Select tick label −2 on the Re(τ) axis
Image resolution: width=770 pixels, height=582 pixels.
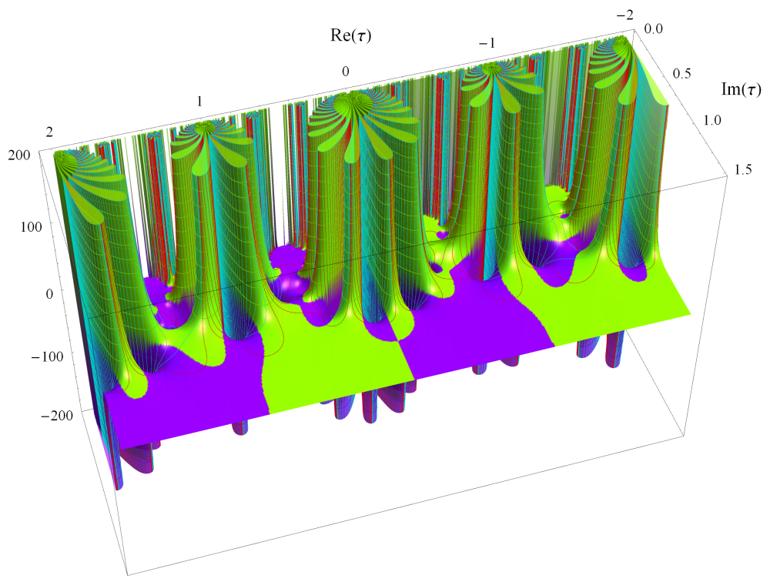624,14
